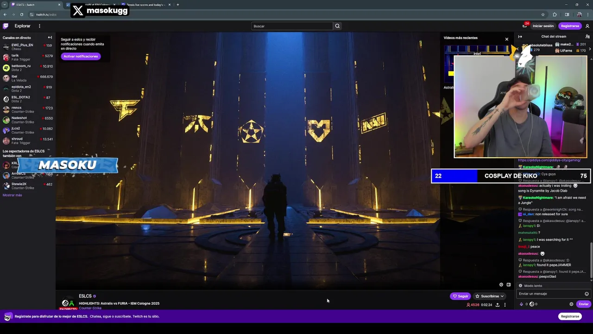Open shroud's Fate Trigger channel

[28, 141]
